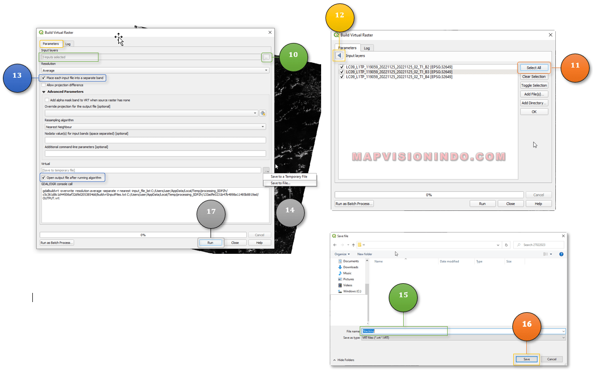
Task: Select the Downloads folder in the sidebar
Action: [x=349, y=267]
